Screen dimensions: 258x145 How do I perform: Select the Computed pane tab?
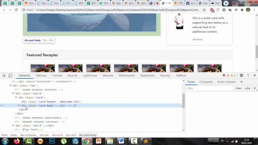coord(206,82)
